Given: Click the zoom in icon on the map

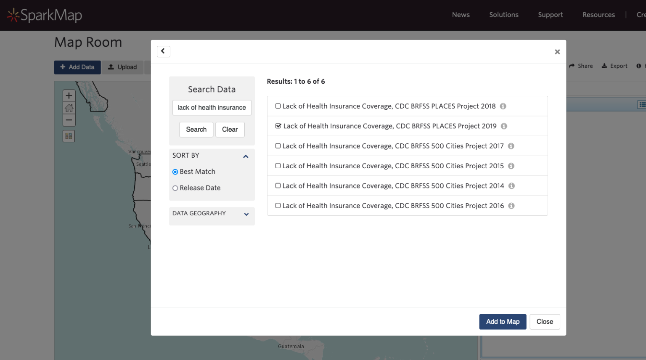Looking at the screenshot, I should click(x=69, y=95).
